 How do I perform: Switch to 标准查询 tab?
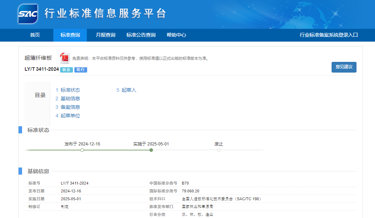pos(70,35)
